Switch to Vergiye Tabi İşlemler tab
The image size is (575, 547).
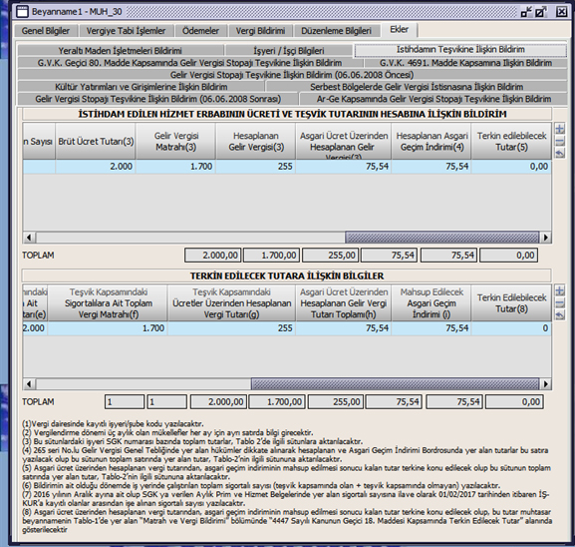[126, 31]
